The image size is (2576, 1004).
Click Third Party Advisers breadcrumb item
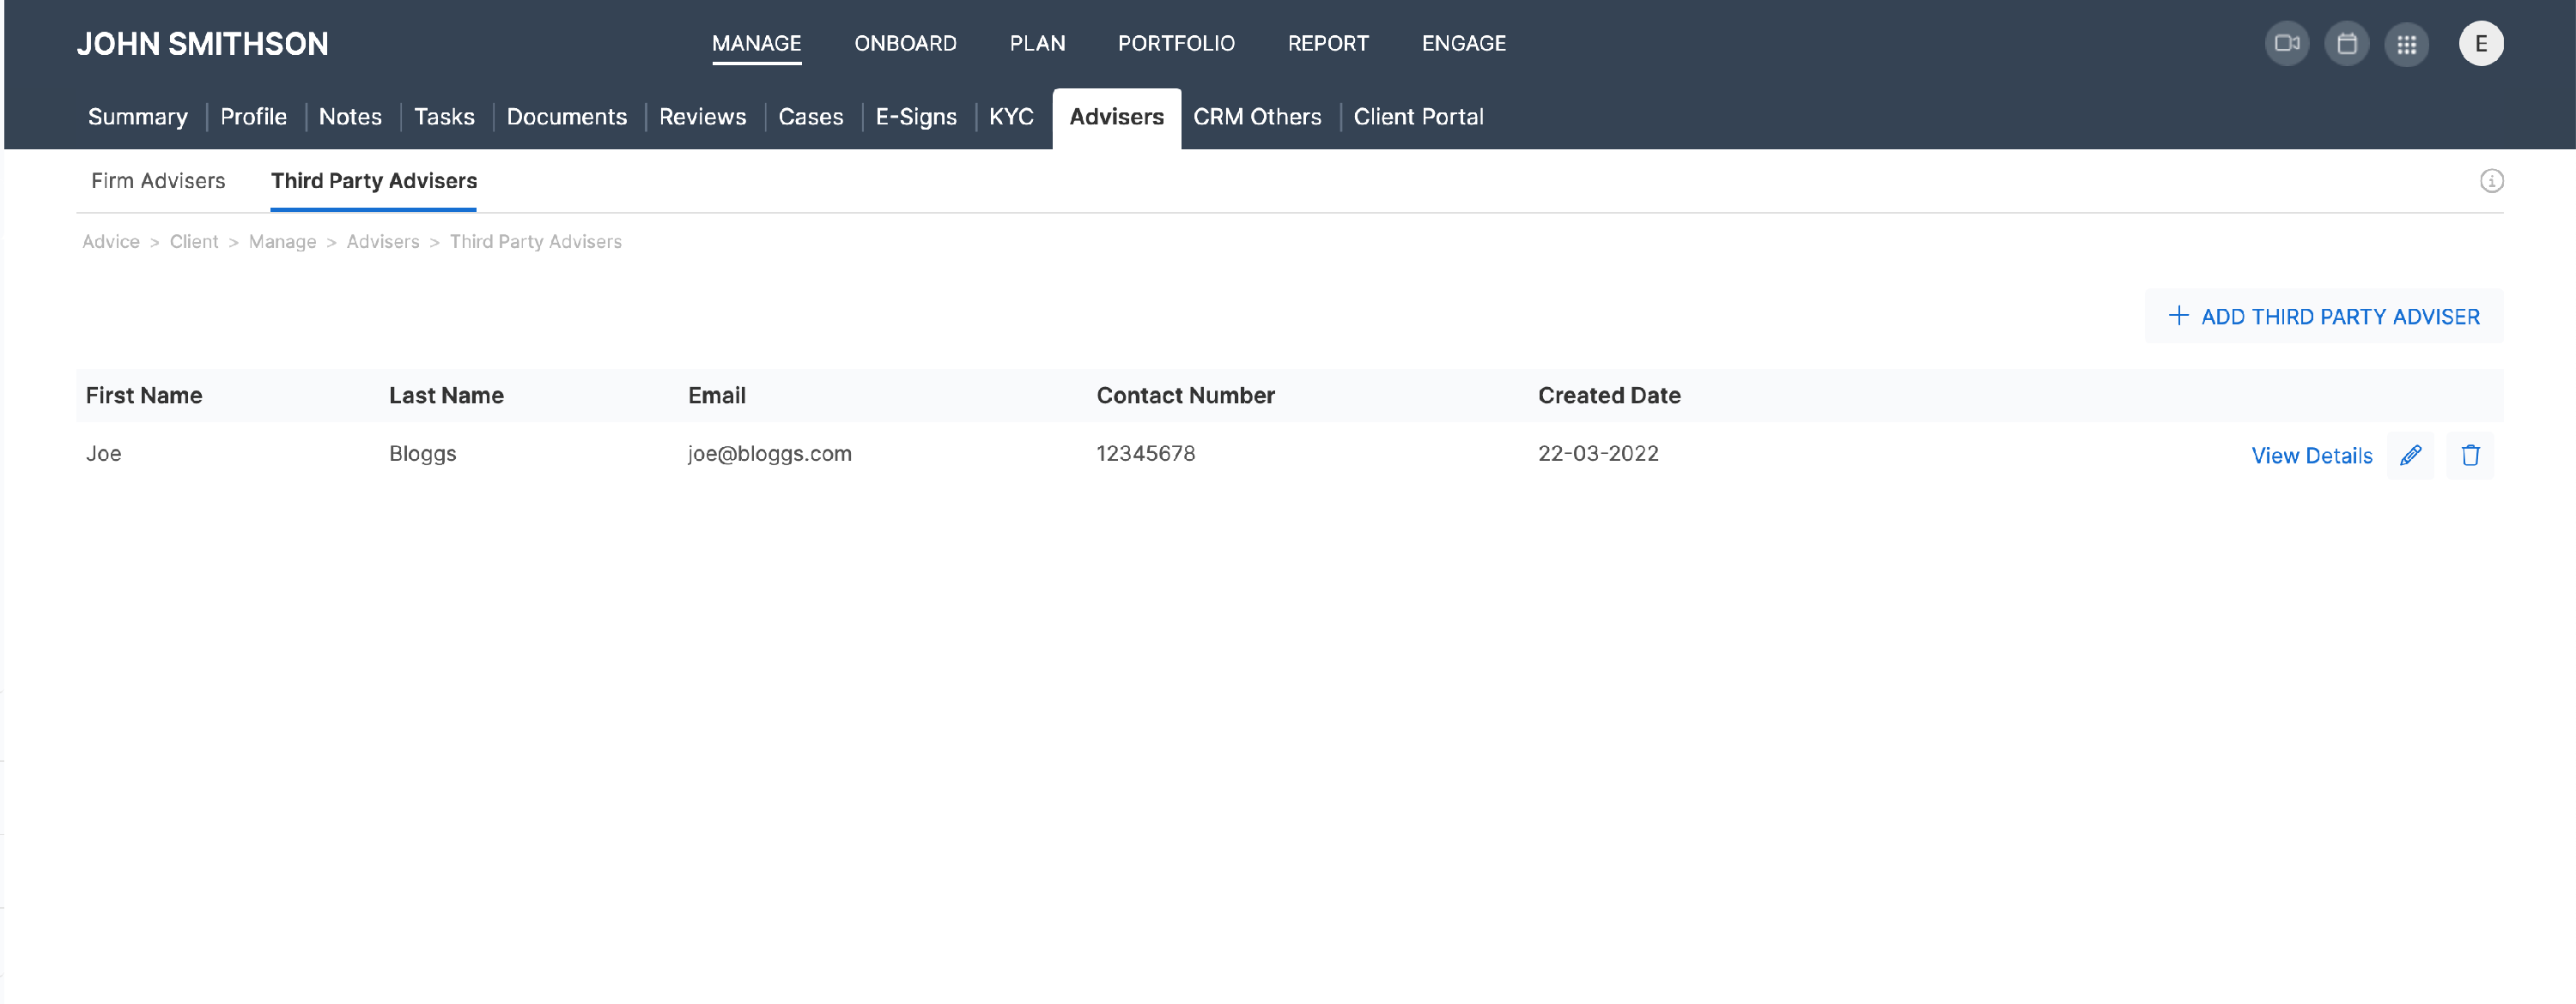point(535,242)
